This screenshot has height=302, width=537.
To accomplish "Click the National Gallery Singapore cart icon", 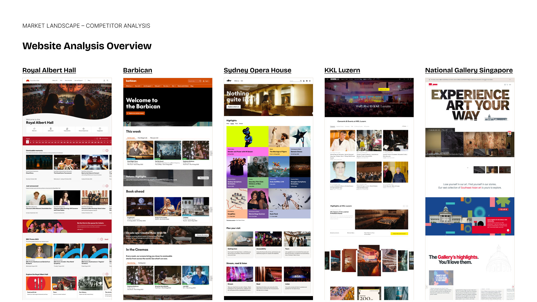I will [x=507, y=84].
